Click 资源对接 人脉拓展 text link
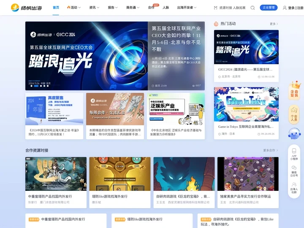The width and height of the screenshot is (304, 228). pos(232,8)
